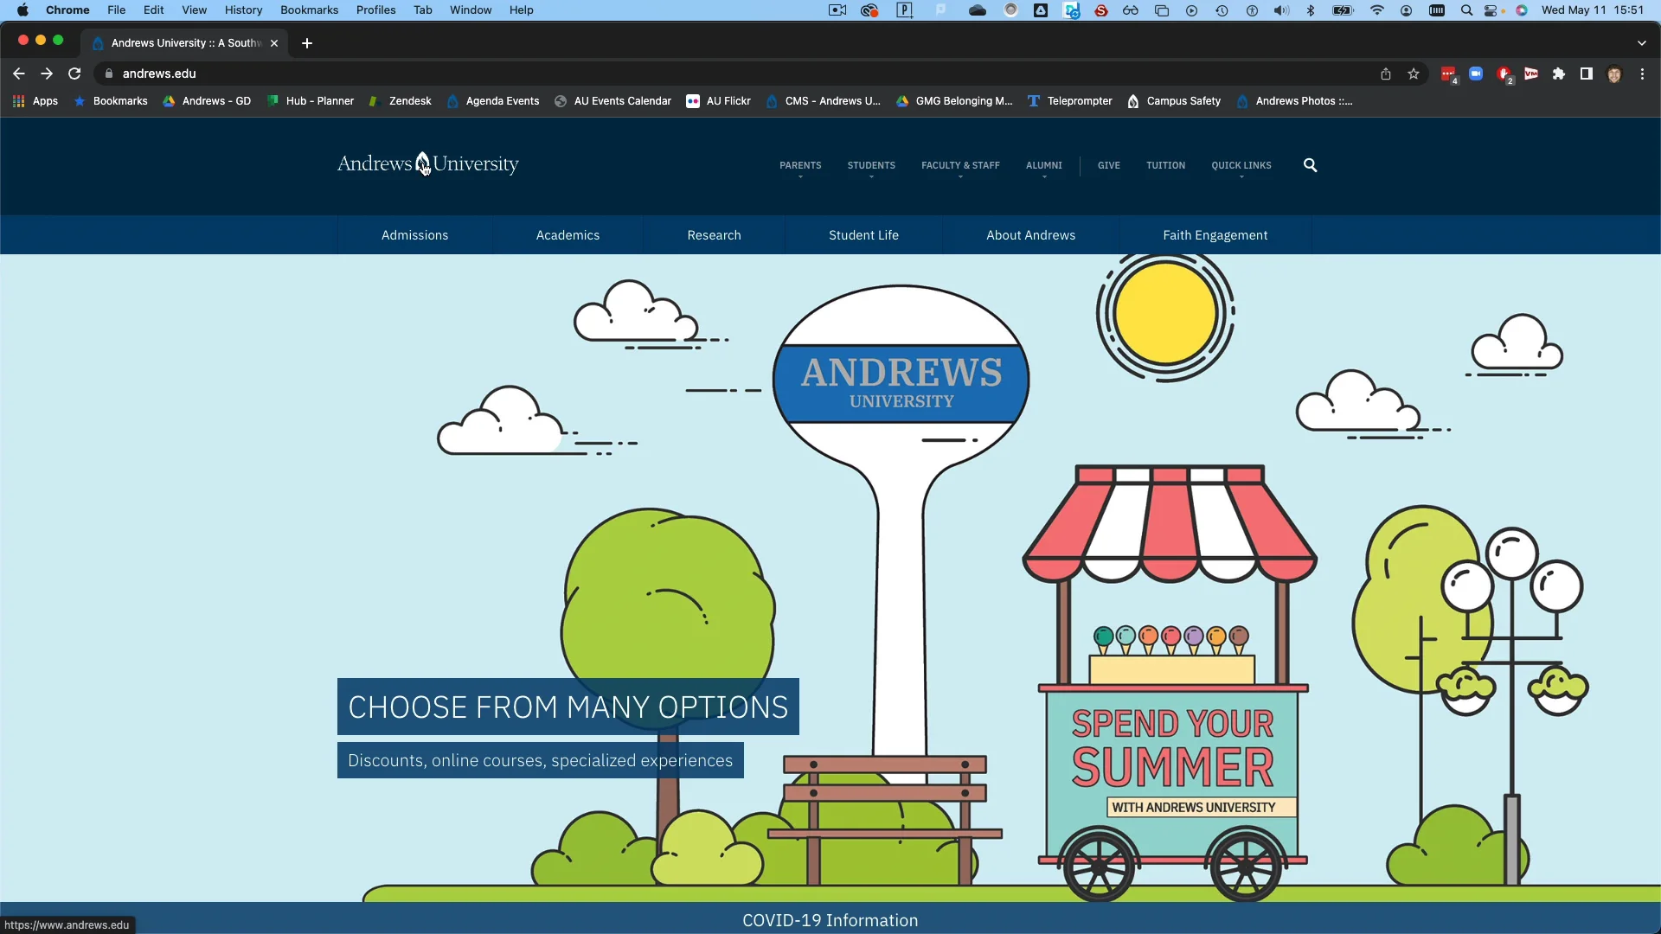Viewport: 1661px width, 934px height.
Task: Visit the AU Flickr bookmark
Action: click(717, 101)
